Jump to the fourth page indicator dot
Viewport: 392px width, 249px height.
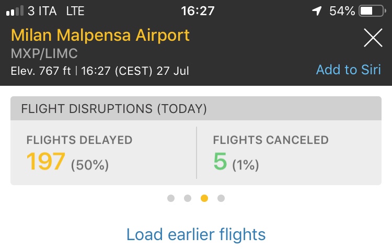coord(221,198)
